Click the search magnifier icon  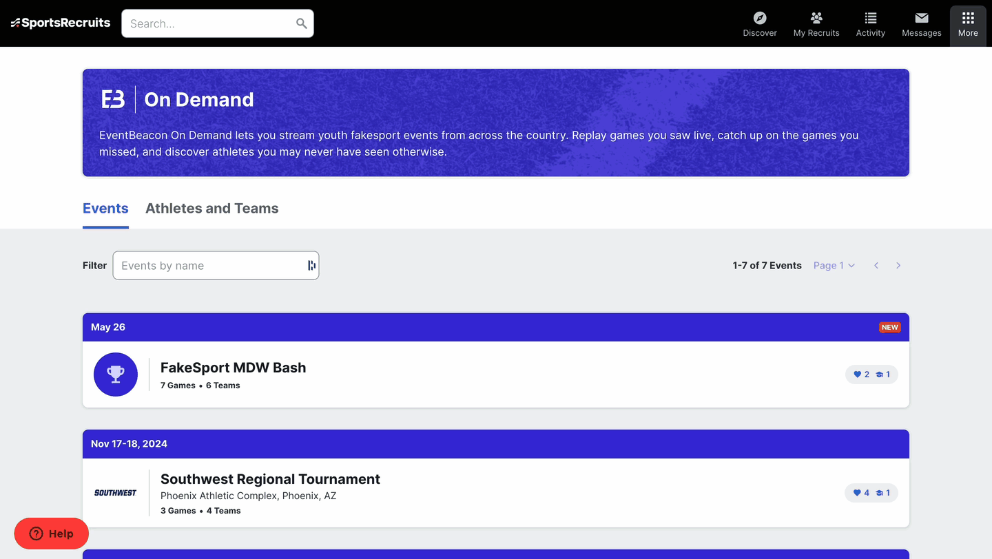point(302,23)
